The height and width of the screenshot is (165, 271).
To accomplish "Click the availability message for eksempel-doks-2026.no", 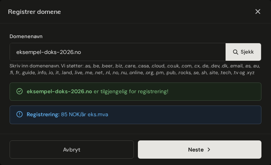I will (98, 91).
